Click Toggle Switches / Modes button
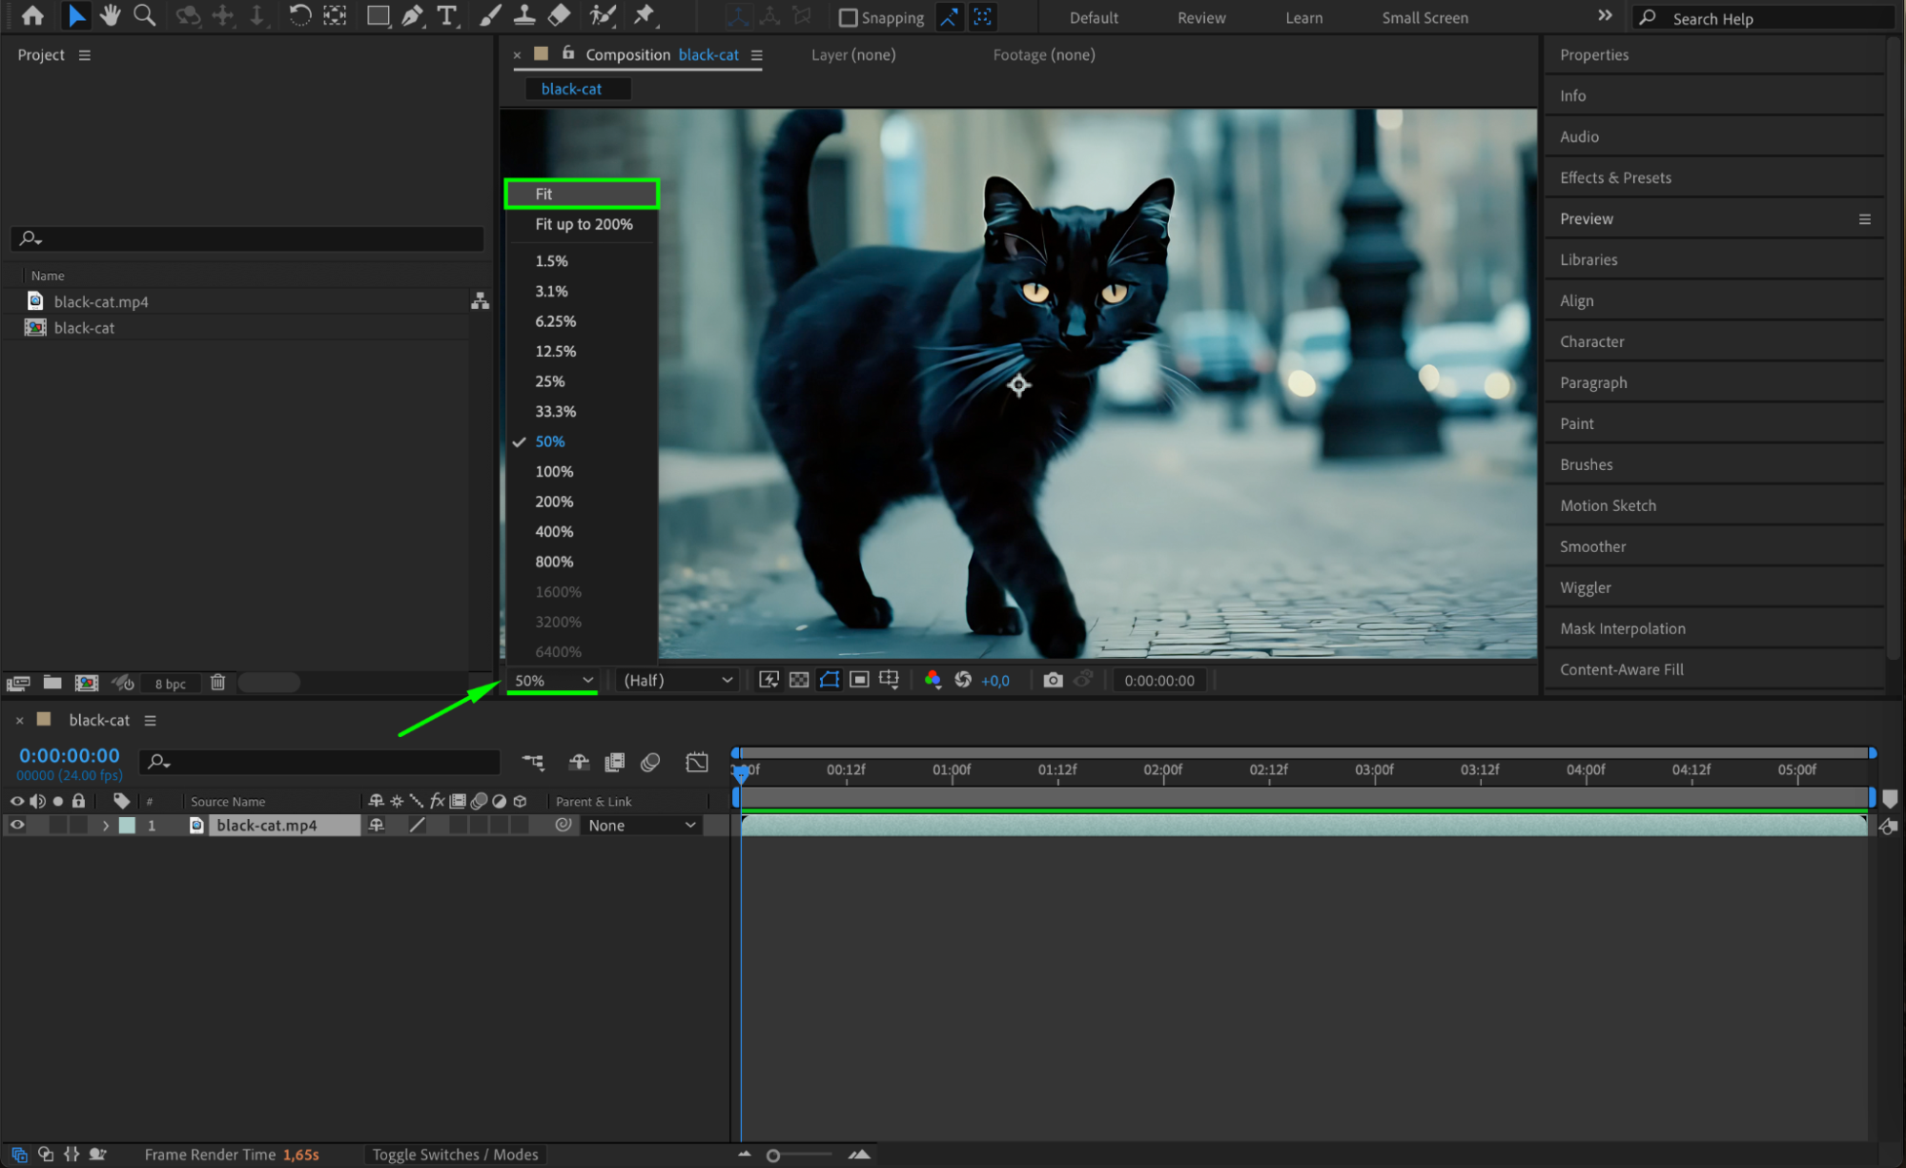This screenshot has width=1906, height=1168. [x=455, y=1154]
